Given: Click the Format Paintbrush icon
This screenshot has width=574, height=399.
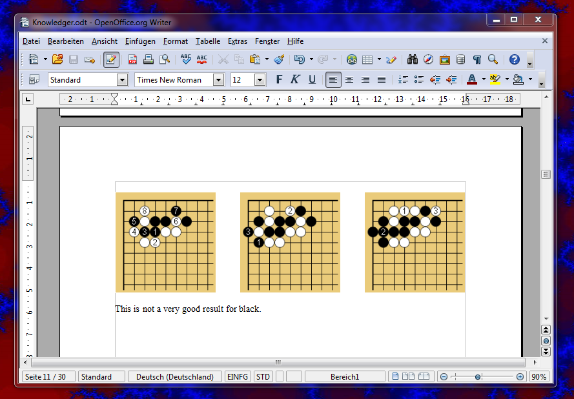Looking at the screenshot, I should [x=279, y=59].
